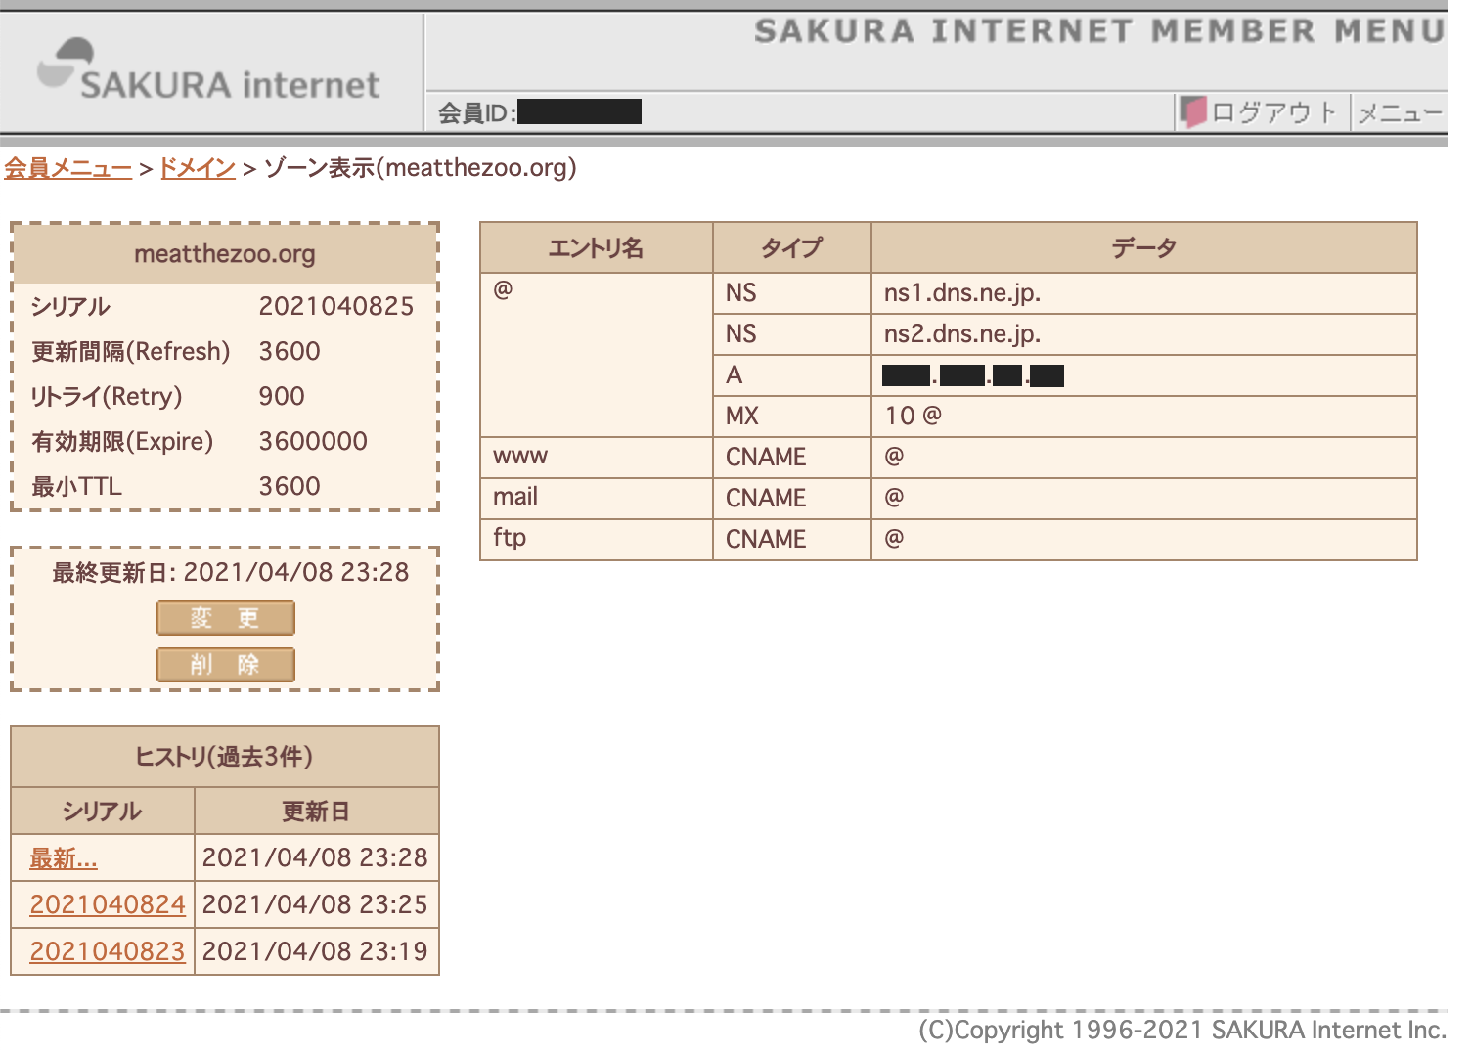Click the meatthezoo.org panel header
This screenshot has width=1471, height=1054.
coord(225,254)
